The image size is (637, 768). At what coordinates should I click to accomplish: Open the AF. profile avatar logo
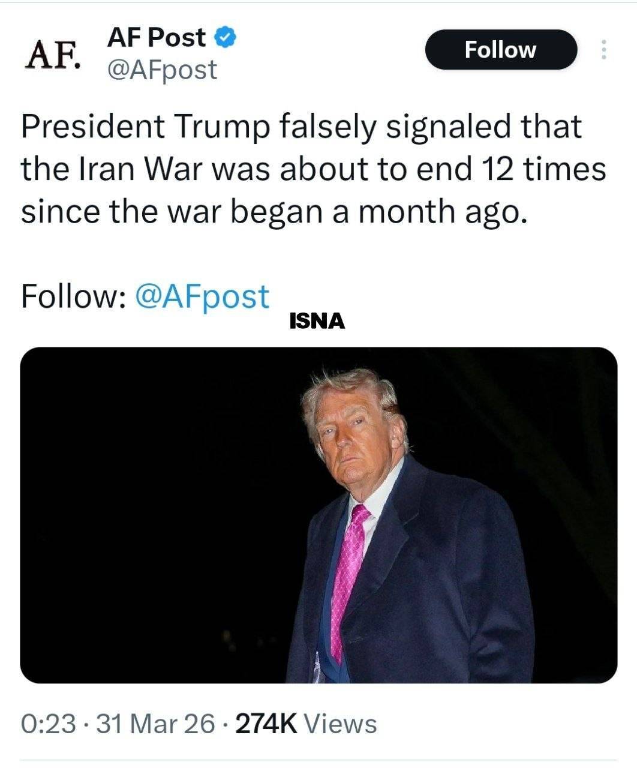pyautogui.click(x=53, y=55)
